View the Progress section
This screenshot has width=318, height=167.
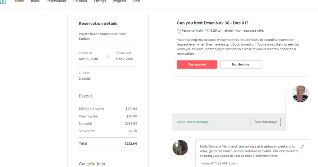pyautogui.click(x=120, y=1)
